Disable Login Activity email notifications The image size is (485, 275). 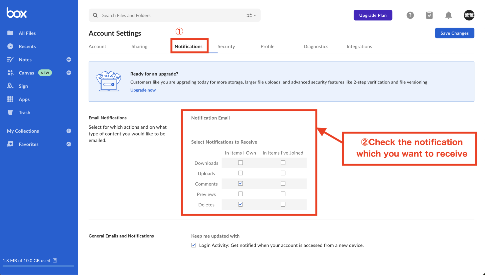click(x=193, y=245)
